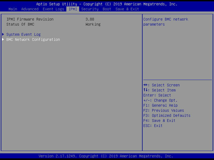Open System Event Log submenu
The width and height of the screenshot is (214, 160).
24,34
